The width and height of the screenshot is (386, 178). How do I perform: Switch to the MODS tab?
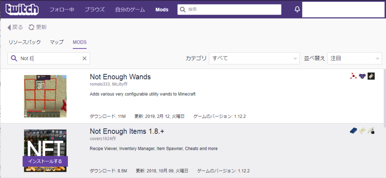80,42
